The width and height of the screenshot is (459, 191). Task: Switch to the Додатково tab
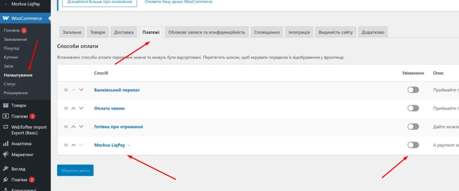click(x=373, y=32)
